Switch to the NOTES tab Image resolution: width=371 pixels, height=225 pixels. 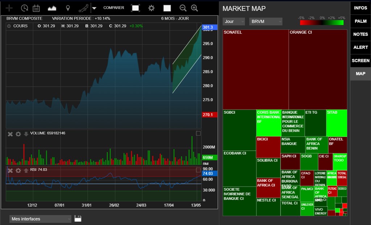point(360,34)
